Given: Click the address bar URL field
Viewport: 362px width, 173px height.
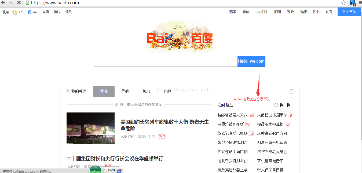Looking at the screenshot, I should click(x=182, y=3).
